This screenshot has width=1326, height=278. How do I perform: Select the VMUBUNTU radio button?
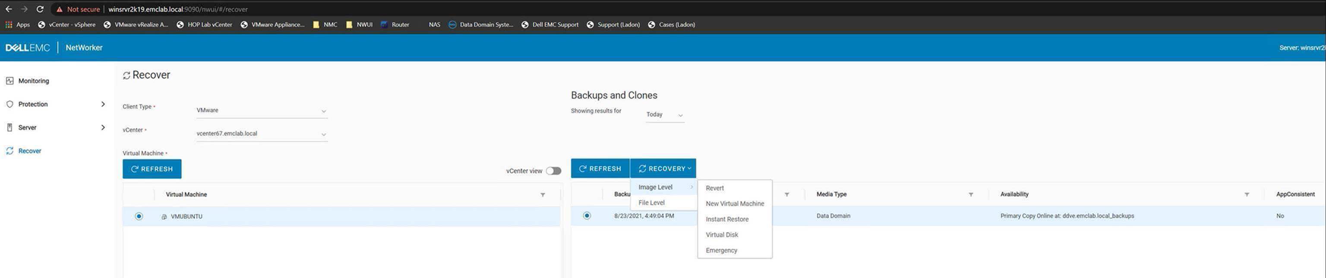click(139, 216)
